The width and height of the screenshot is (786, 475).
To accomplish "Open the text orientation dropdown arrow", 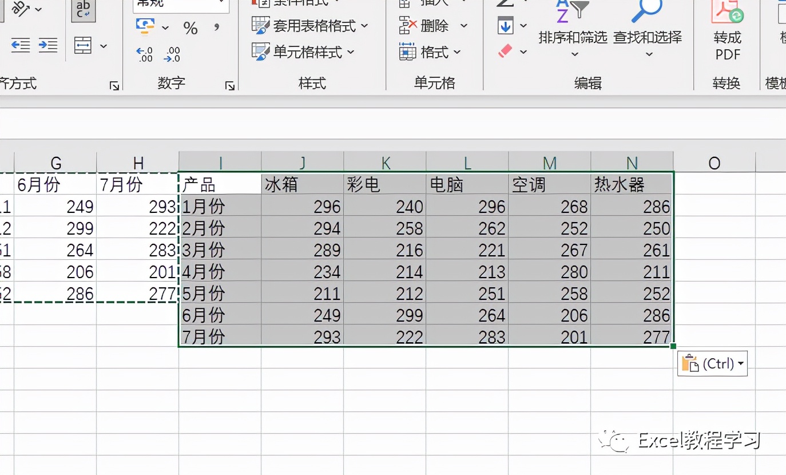I will pyautogui.click(x=38, y=9).
